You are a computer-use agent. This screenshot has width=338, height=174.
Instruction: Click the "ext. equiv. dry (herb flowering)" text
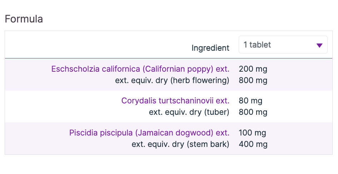point(172,80)
